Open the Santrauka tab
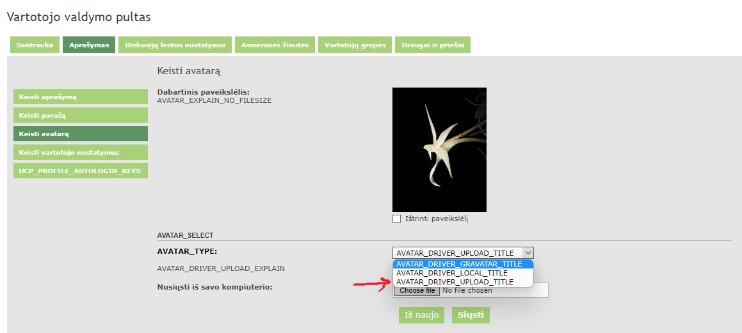 tap(35, 45)
